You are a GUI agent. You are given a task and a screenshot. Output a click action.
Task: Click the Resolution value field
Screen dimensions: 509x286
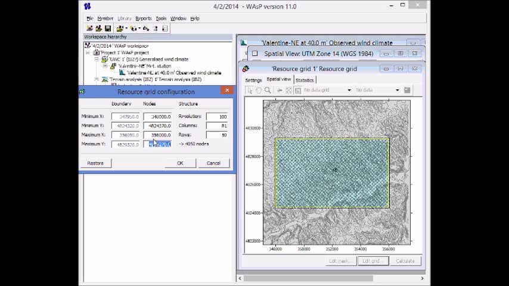point(216,117)
